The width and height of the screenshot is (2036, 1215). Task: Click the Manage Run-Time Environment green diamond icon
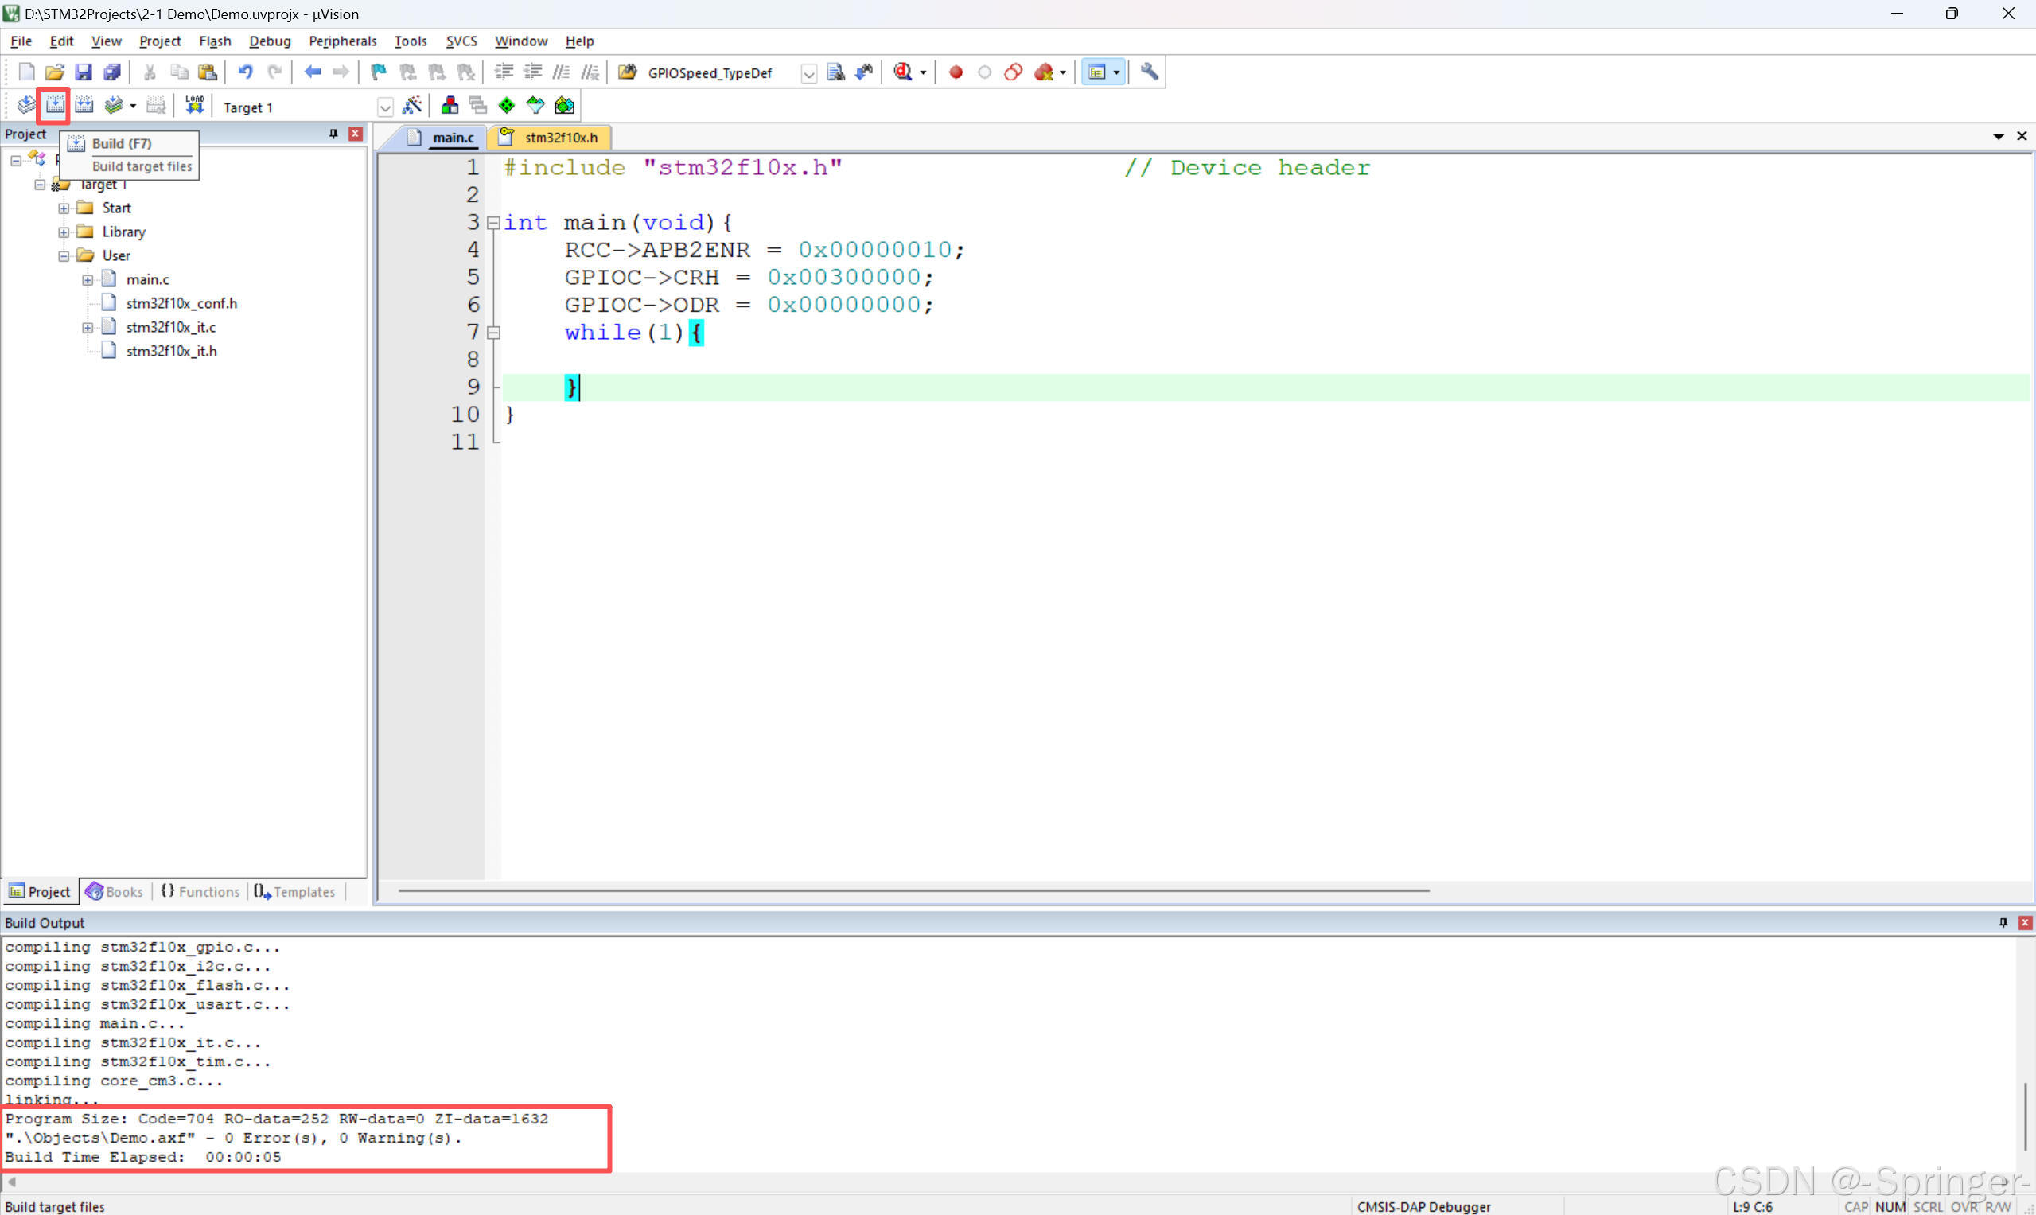(x=507, y=105)
